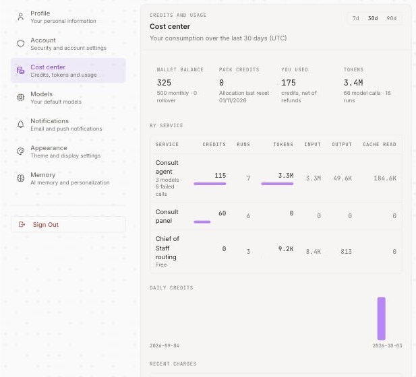Open Notifications settings

point(68,125)
